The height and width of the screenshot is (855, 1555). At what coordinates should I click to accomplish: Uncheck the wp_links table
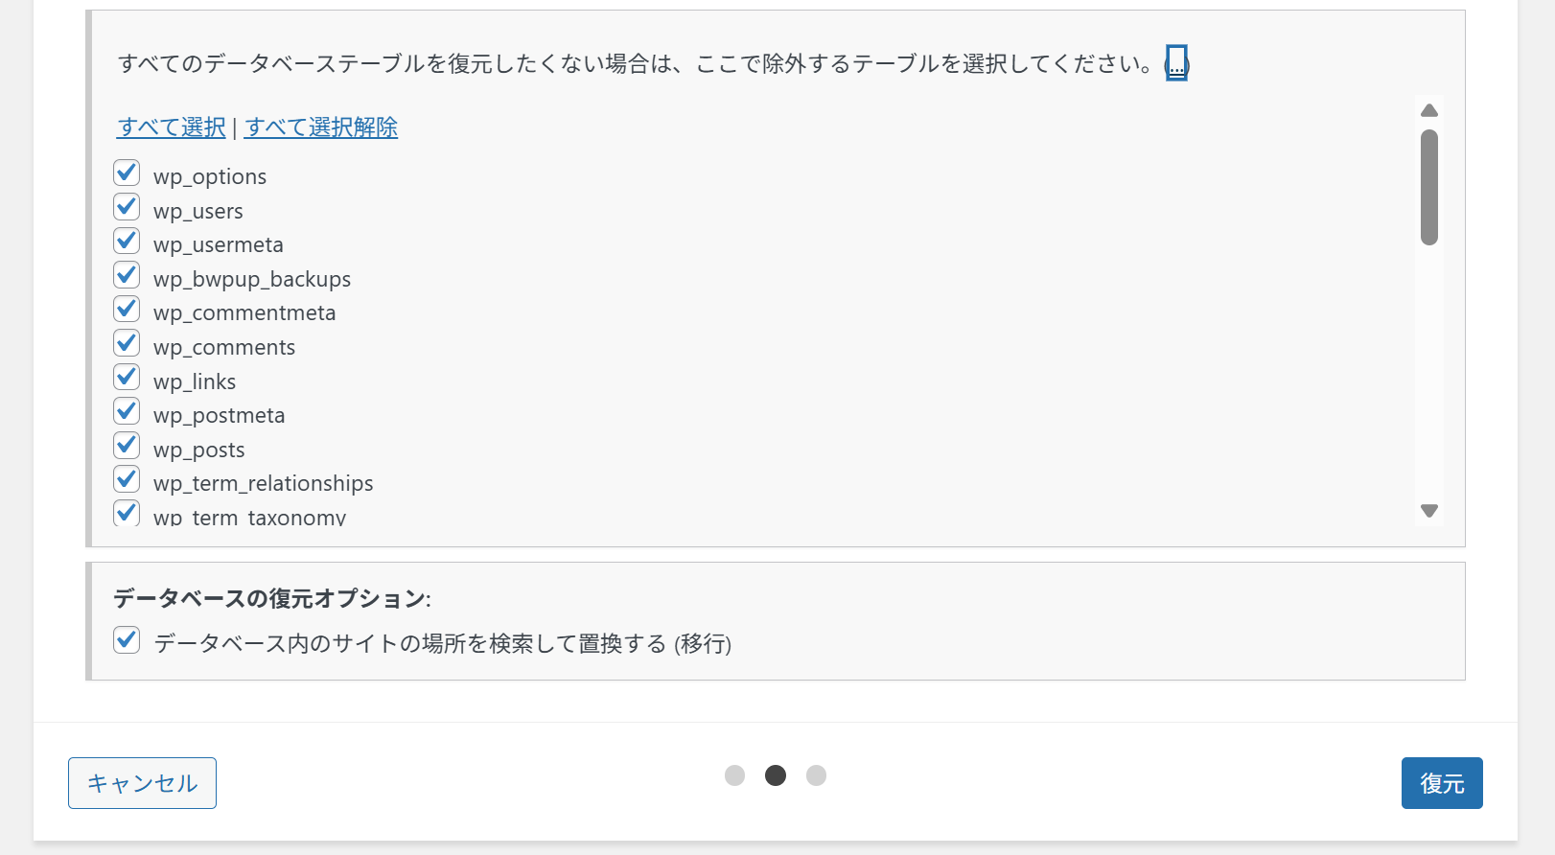pyautogui.click(x=127, y=377)
